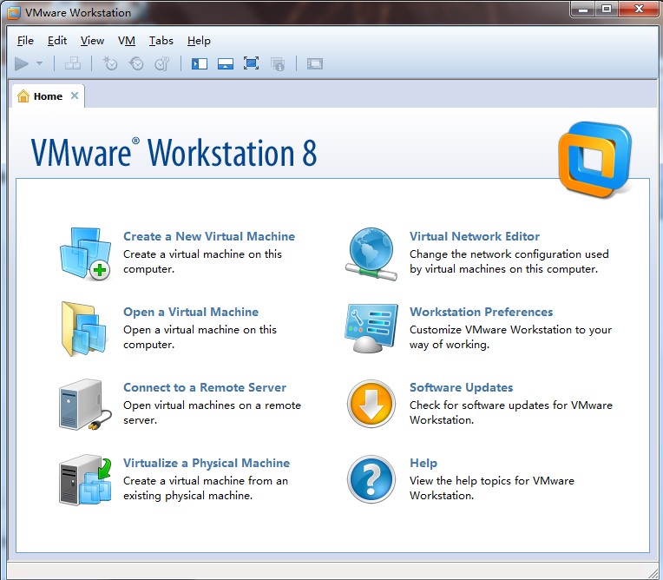Click the Connect to a Remote Server icon

tap(85, 405)
